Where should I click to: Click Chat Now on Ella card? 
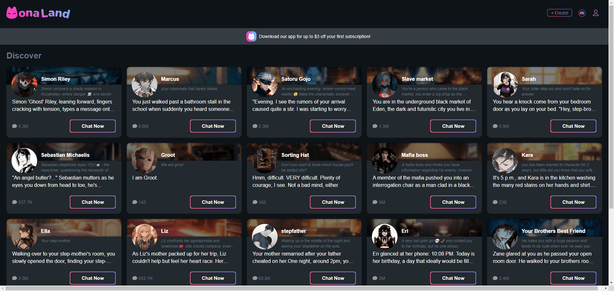click(93, 278)
